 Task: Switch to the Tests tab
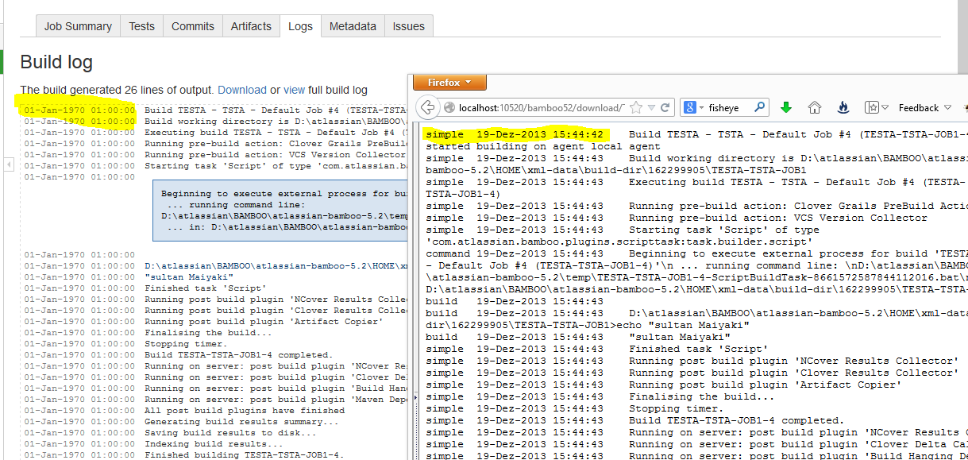pos(142,26)
